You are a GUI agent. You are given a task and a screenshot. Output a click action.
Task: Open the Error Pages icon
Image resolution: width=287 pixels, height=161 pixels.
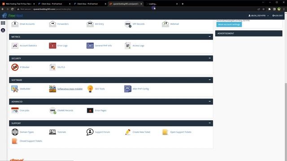[90, 110]
